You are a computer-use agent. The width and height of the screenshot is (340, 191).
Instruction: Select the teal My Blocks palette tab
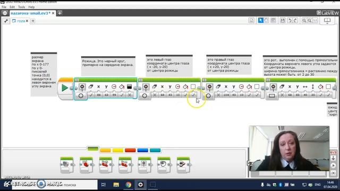point(155,150)
